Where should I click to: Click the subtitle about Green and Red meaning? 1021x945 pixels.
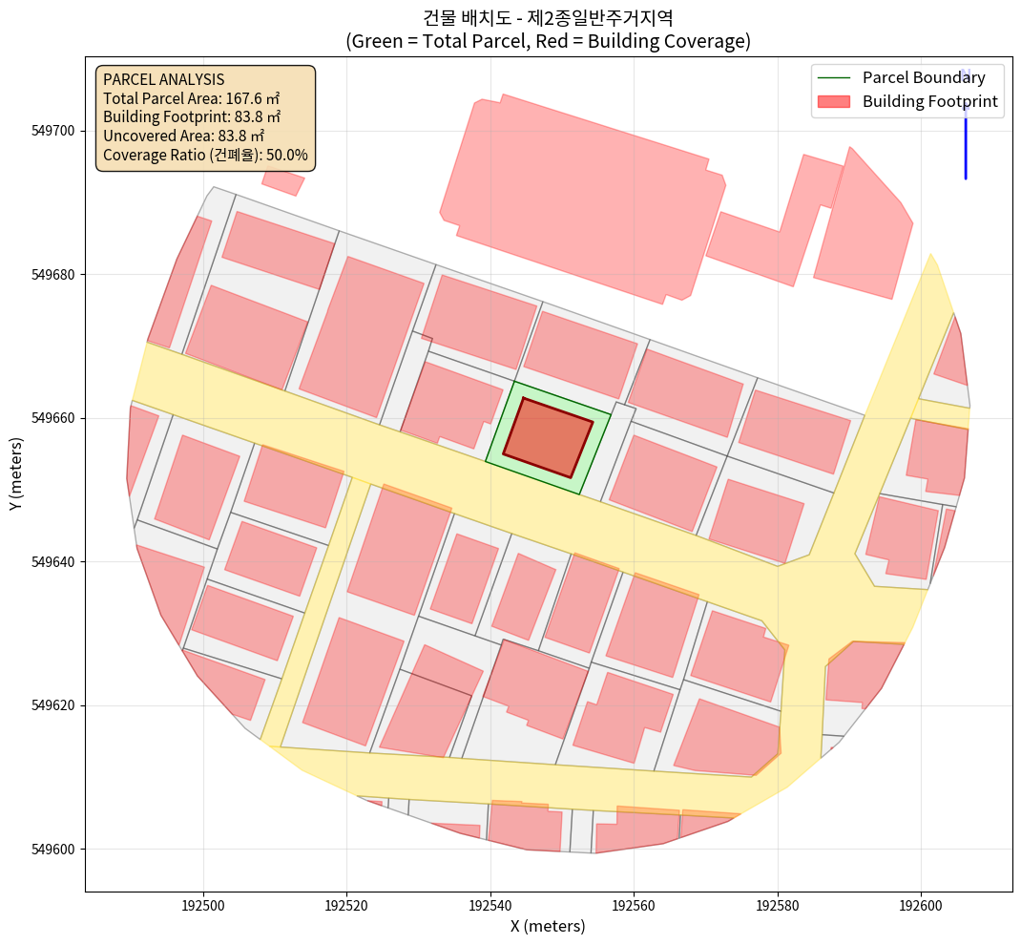tap(548, 41)
